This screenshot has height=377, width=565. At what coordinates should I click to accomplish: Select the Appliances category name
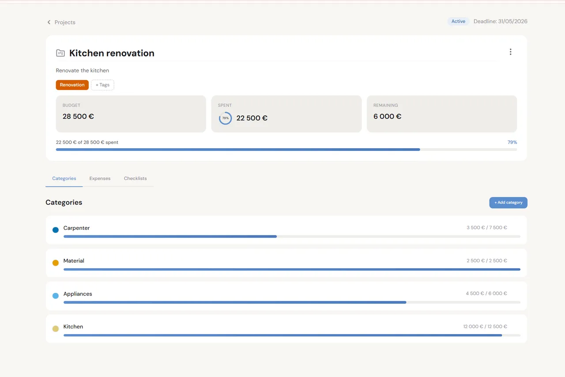(x=78, y=294)
